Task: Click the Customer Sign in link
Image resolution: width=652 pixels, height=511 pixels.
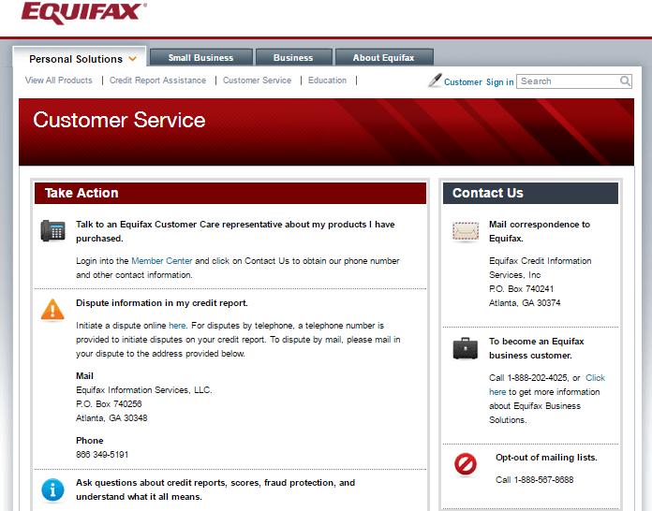Action: [x=479, y=81]
